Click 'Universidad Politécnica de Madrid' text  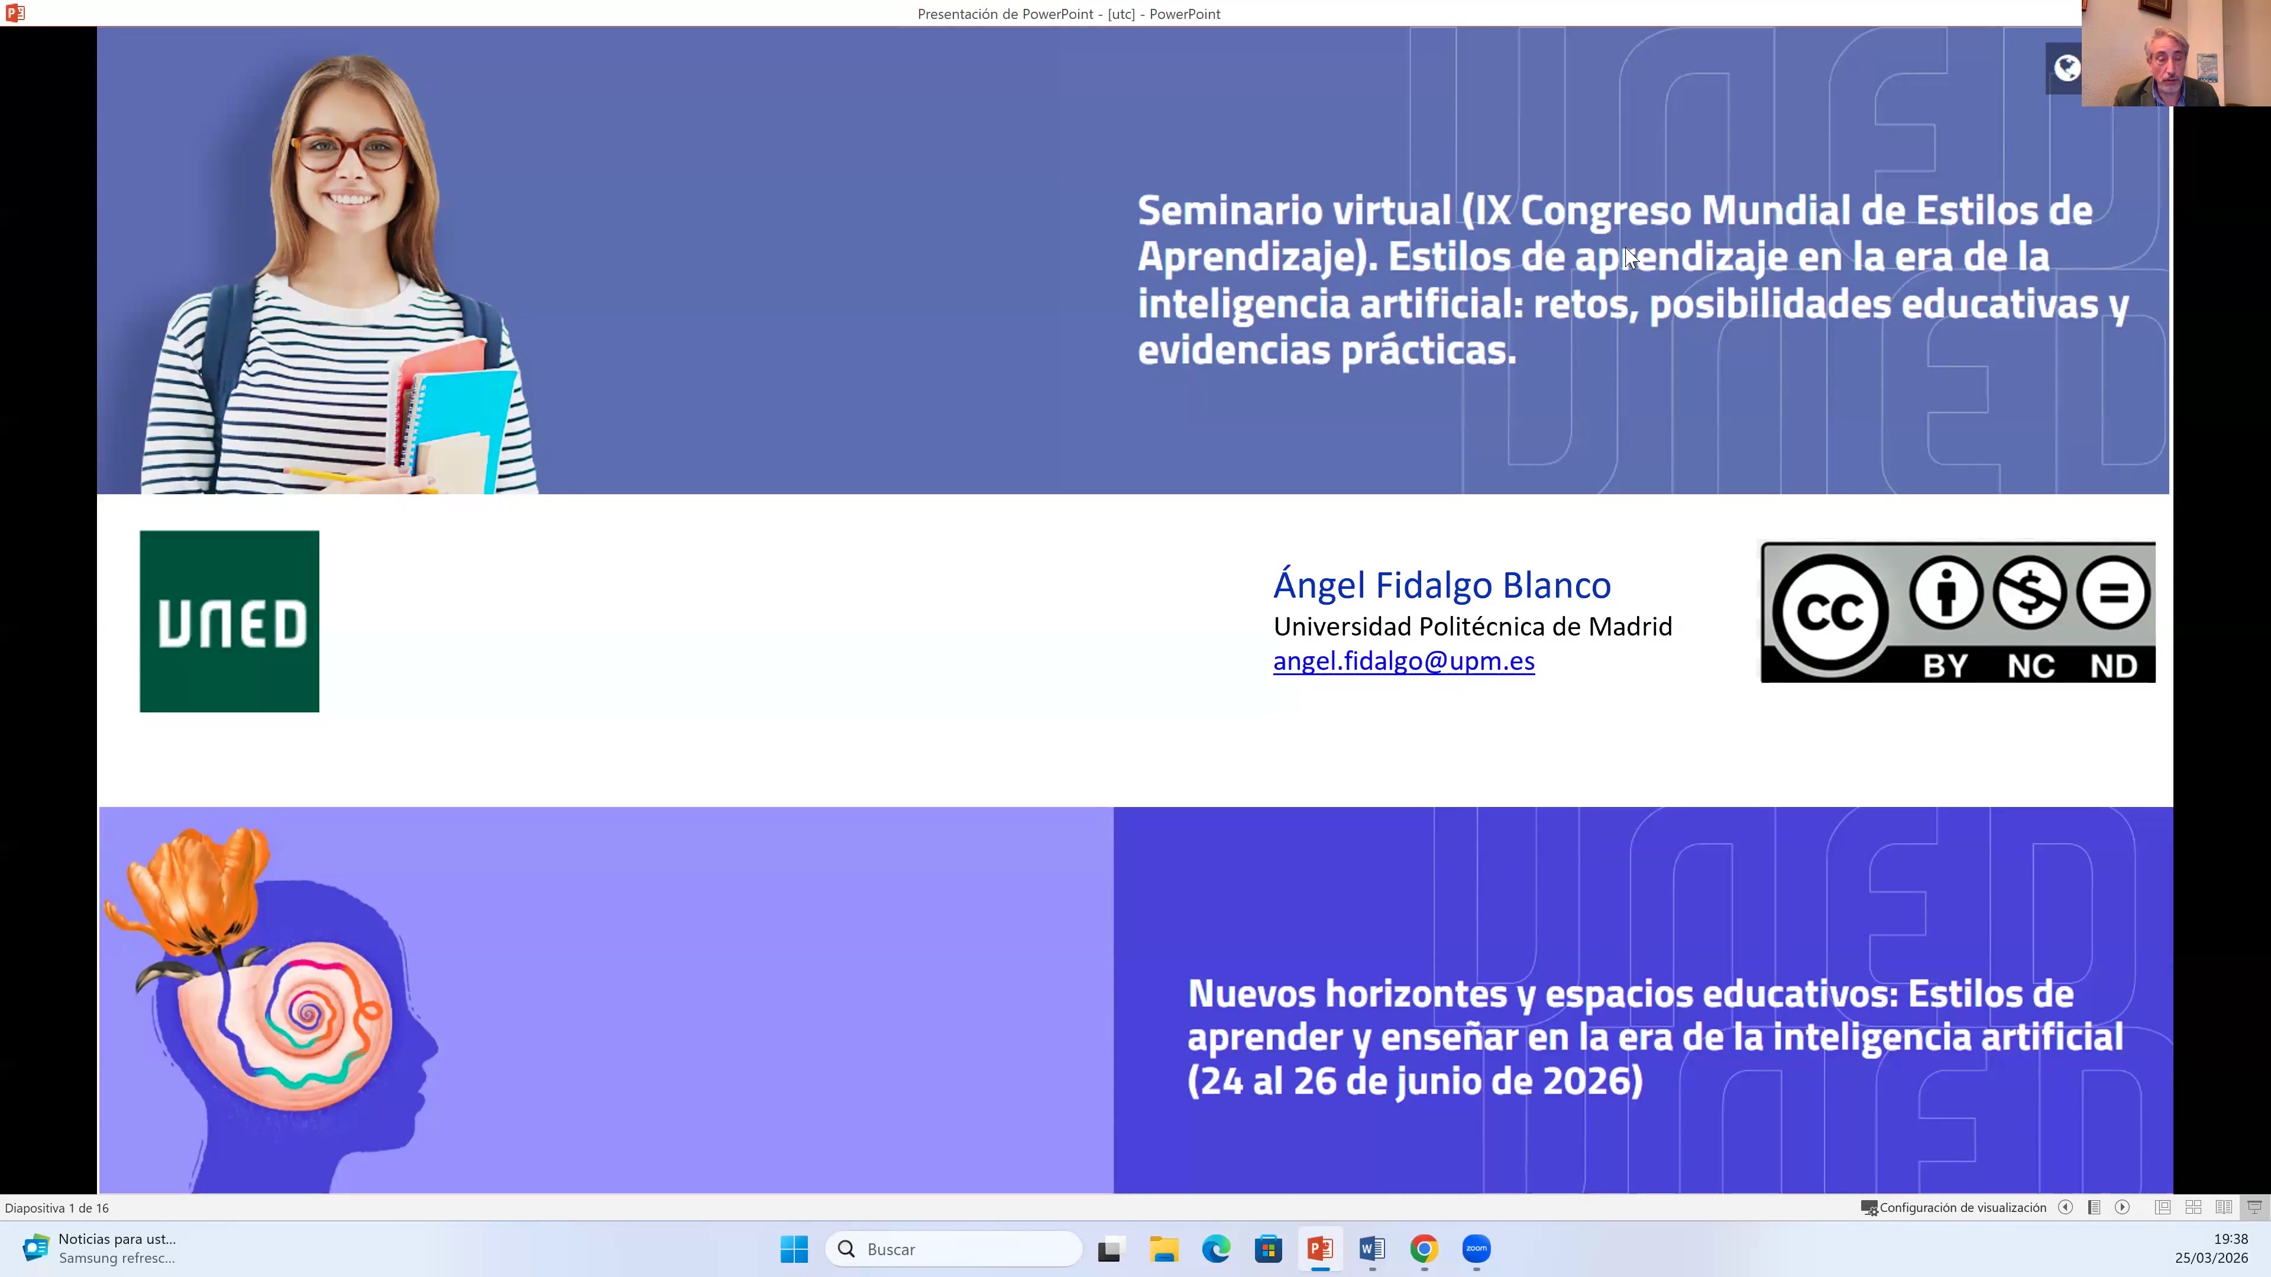pos(1472,627)
